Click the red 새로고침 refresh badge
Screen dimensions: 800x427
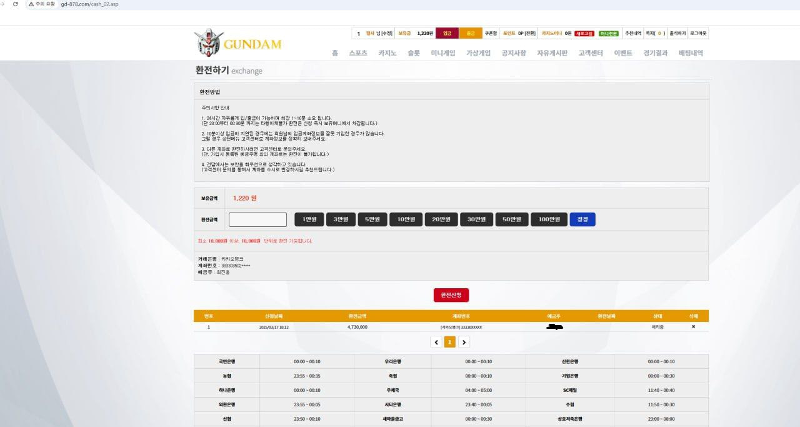point(584,33)
